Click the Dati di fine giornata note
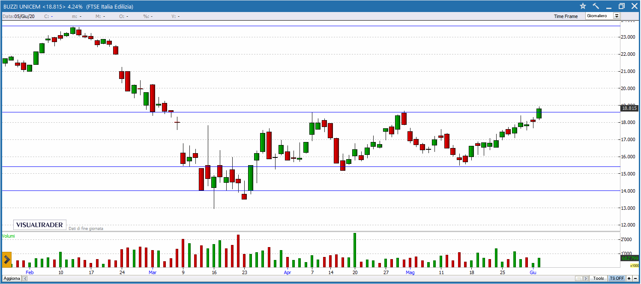641x284 pixels. (86, 229)
